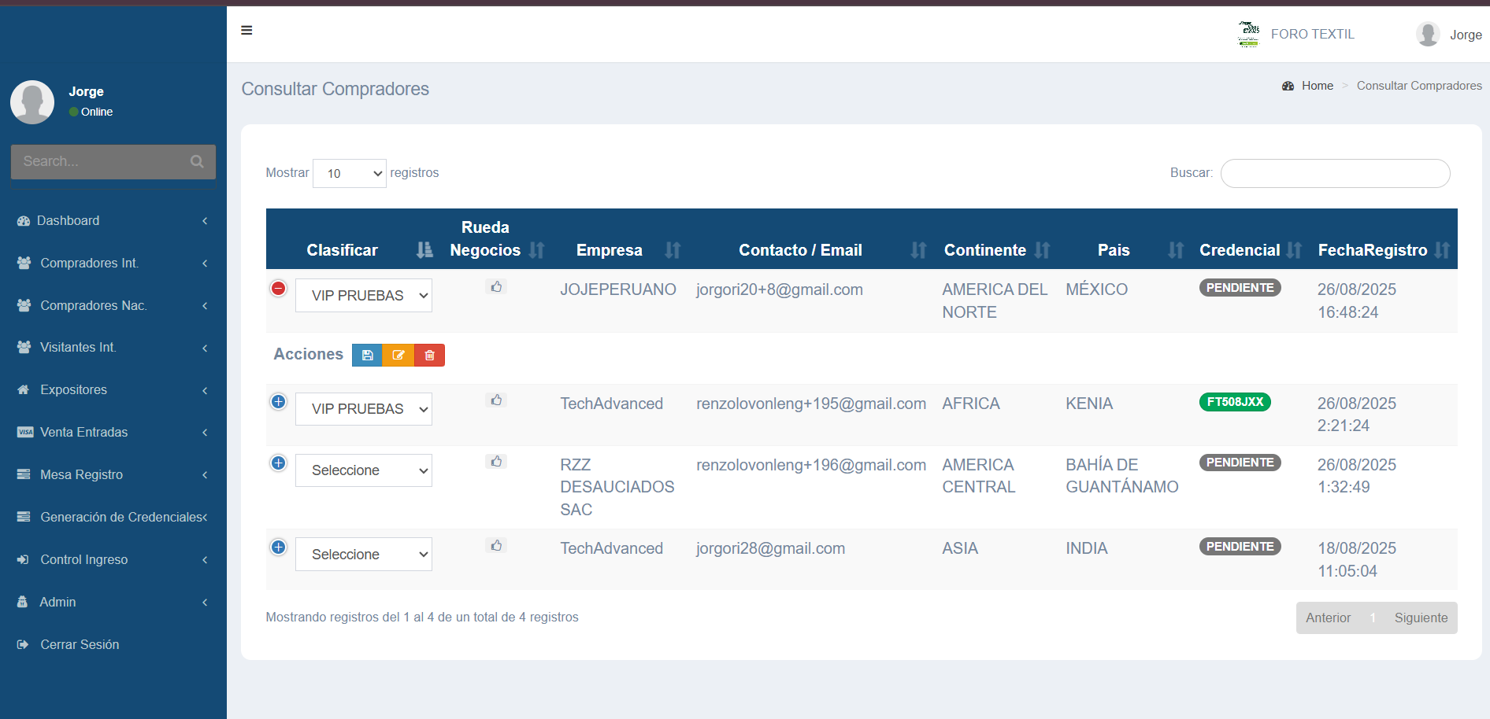The height and width of the screenshot is (719, 1490).
Task: Click the Siguiente pagination button
Action: tap(1420, 618)
